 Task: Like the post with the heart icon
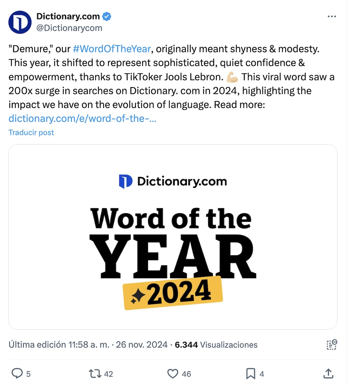click(x=173, y=374)
